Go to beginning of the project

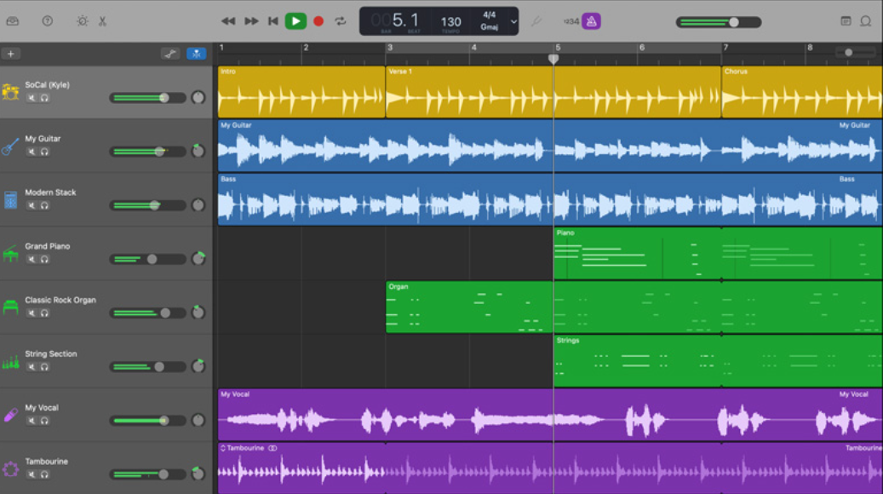click(x=273, y=21)
